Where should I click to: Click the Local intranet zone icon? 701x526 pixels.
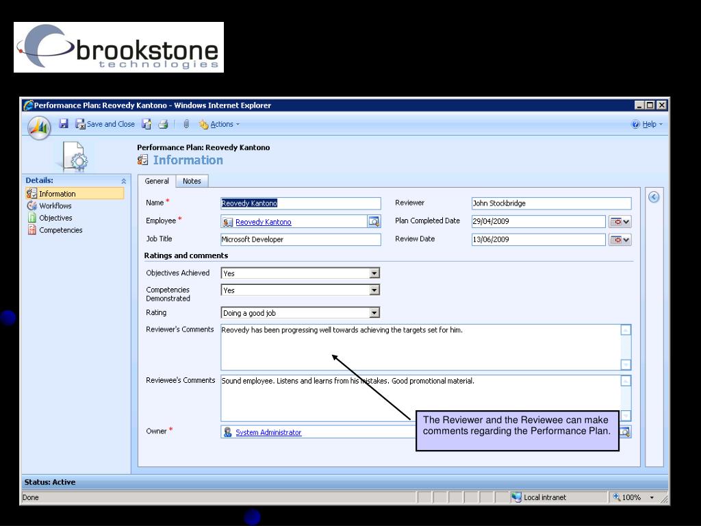pyautogui.click(x=516, y=497)
